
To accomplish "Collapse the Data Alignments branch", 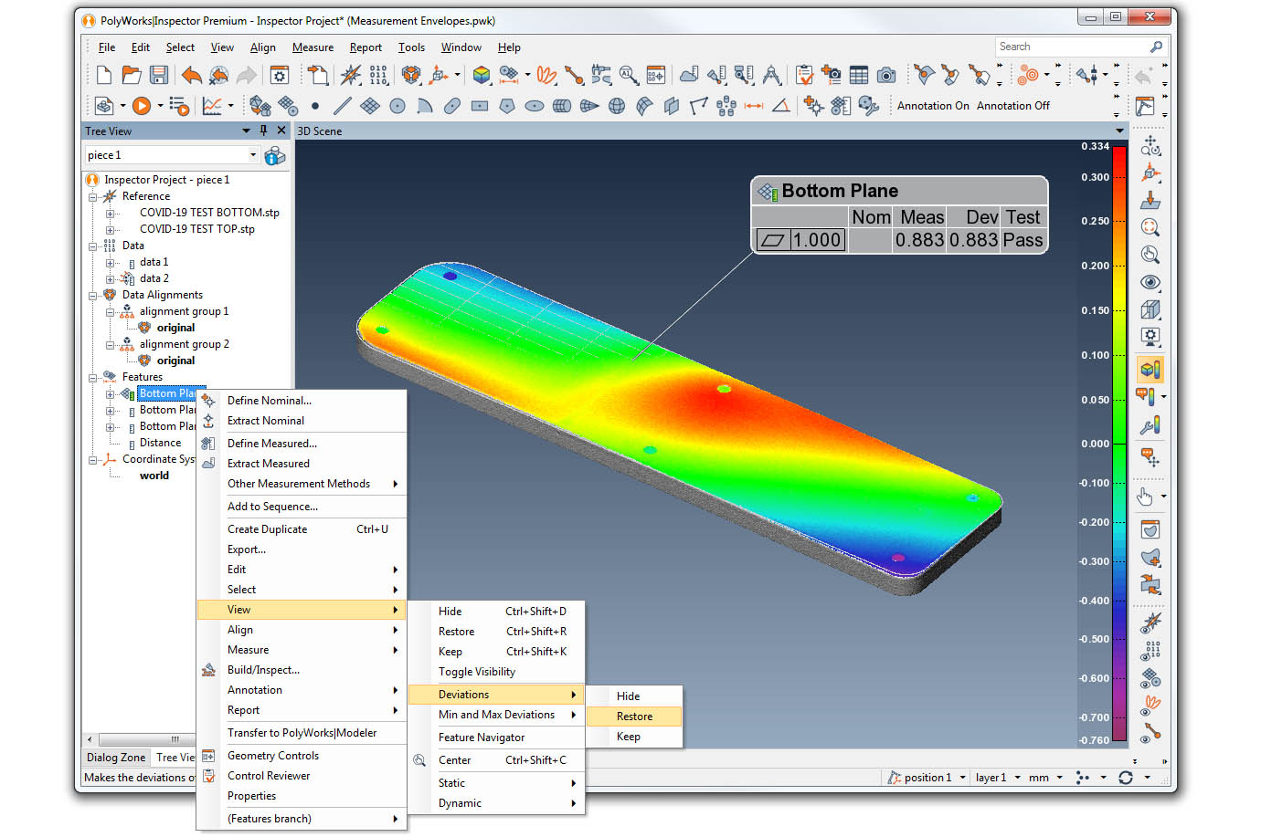I will [x=92, y=295].
